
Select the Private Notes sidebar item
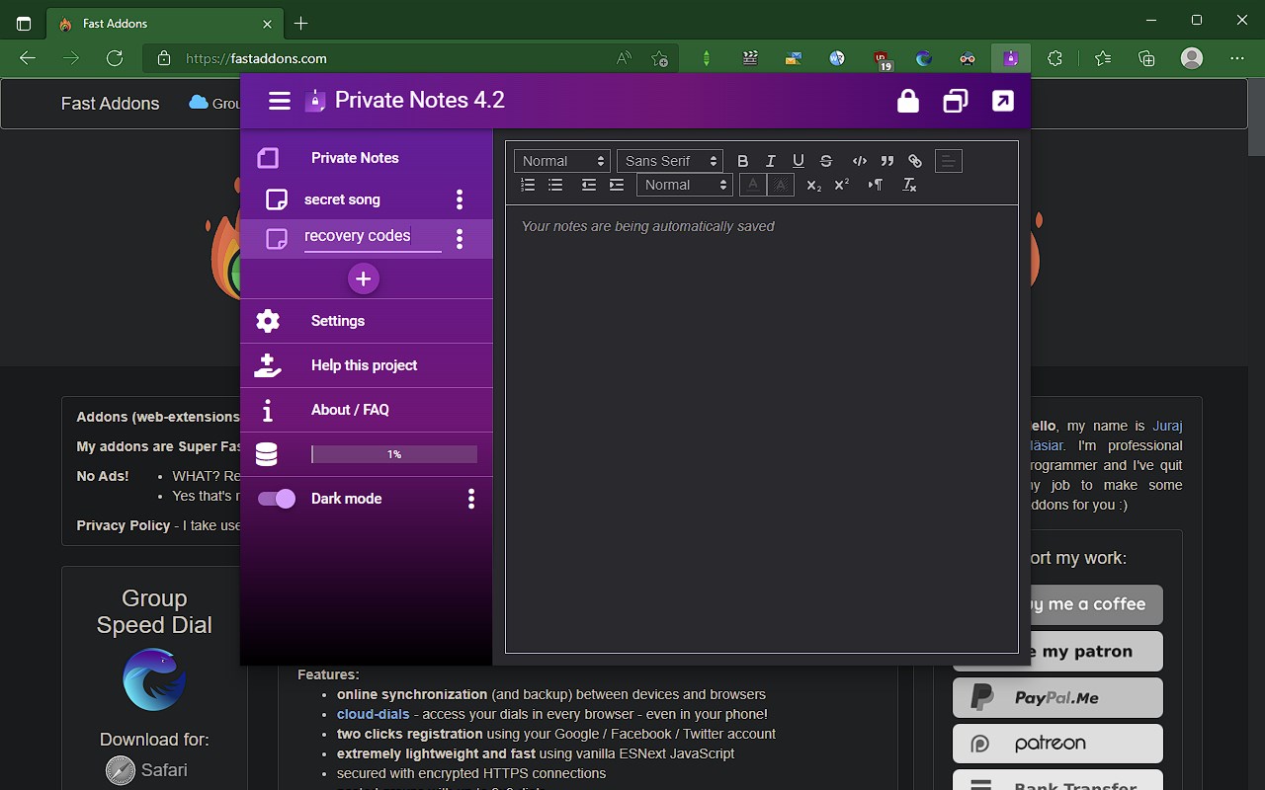coord(367,158)
